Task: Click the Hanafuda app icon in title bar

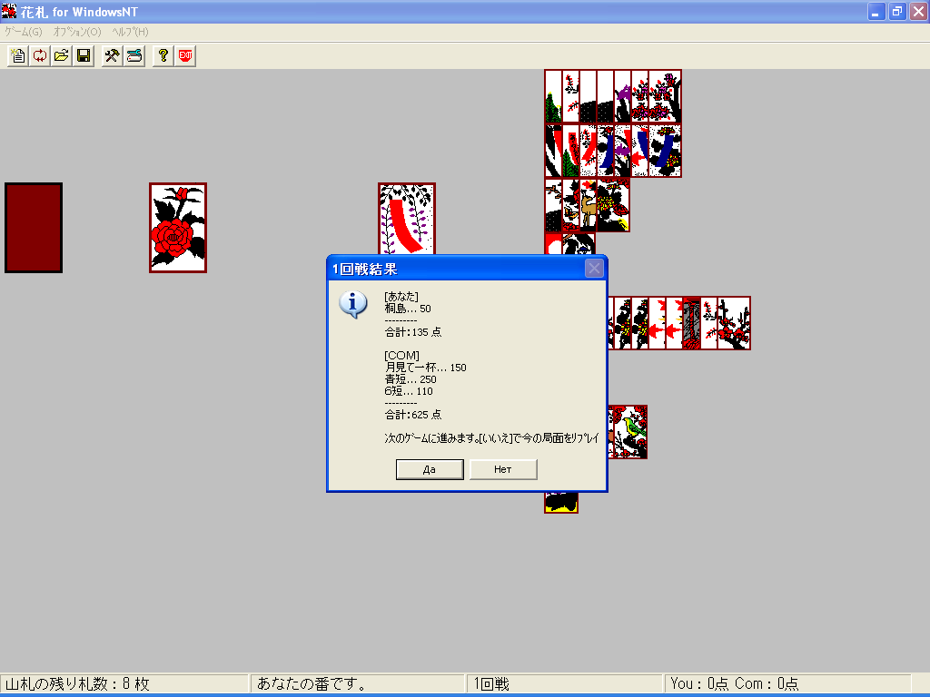Action: tap(9, 11)
